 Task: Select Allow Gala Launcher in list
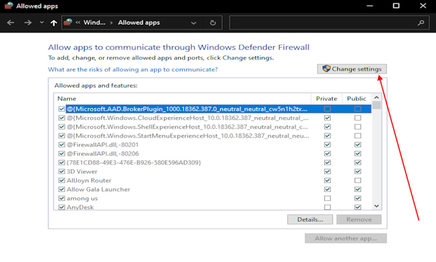tap(98, 189)
